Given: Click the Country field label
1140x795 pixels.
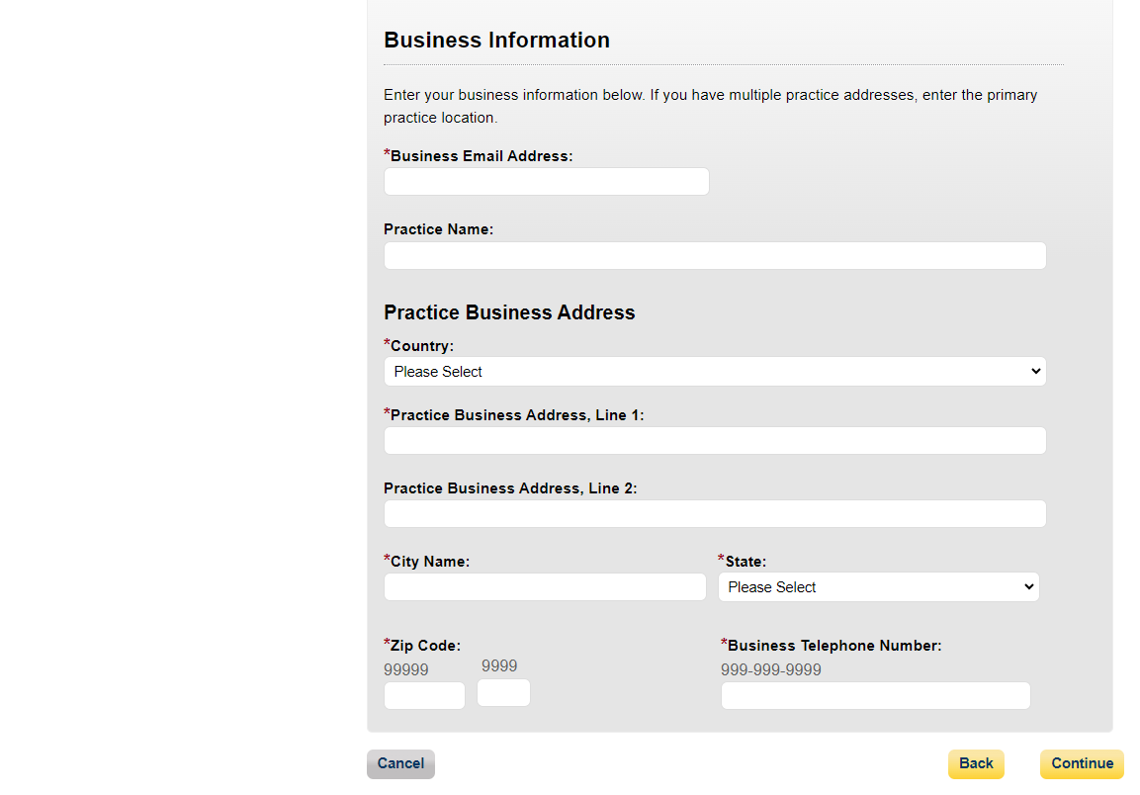Looking at the screenshot, I should pyautogui.click(x=422, y=346).
